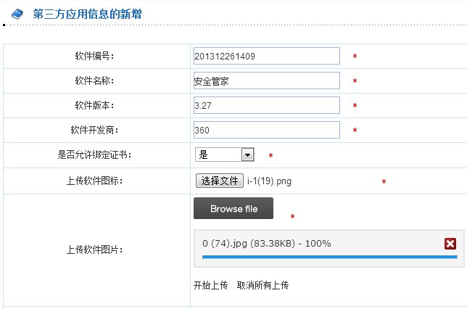Click the 上传软件图标 label

coord(94,181)
